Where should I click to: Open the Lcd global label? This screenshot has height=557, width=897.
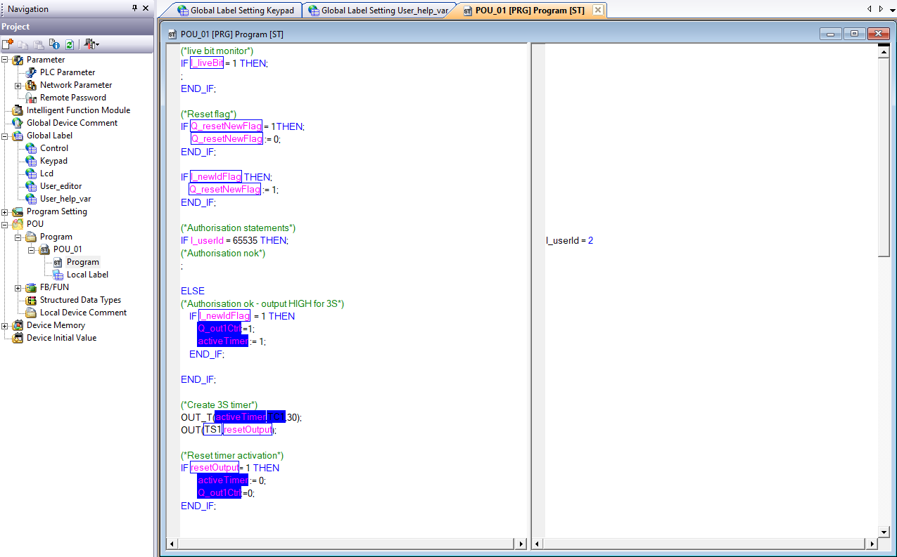[46, 173]
